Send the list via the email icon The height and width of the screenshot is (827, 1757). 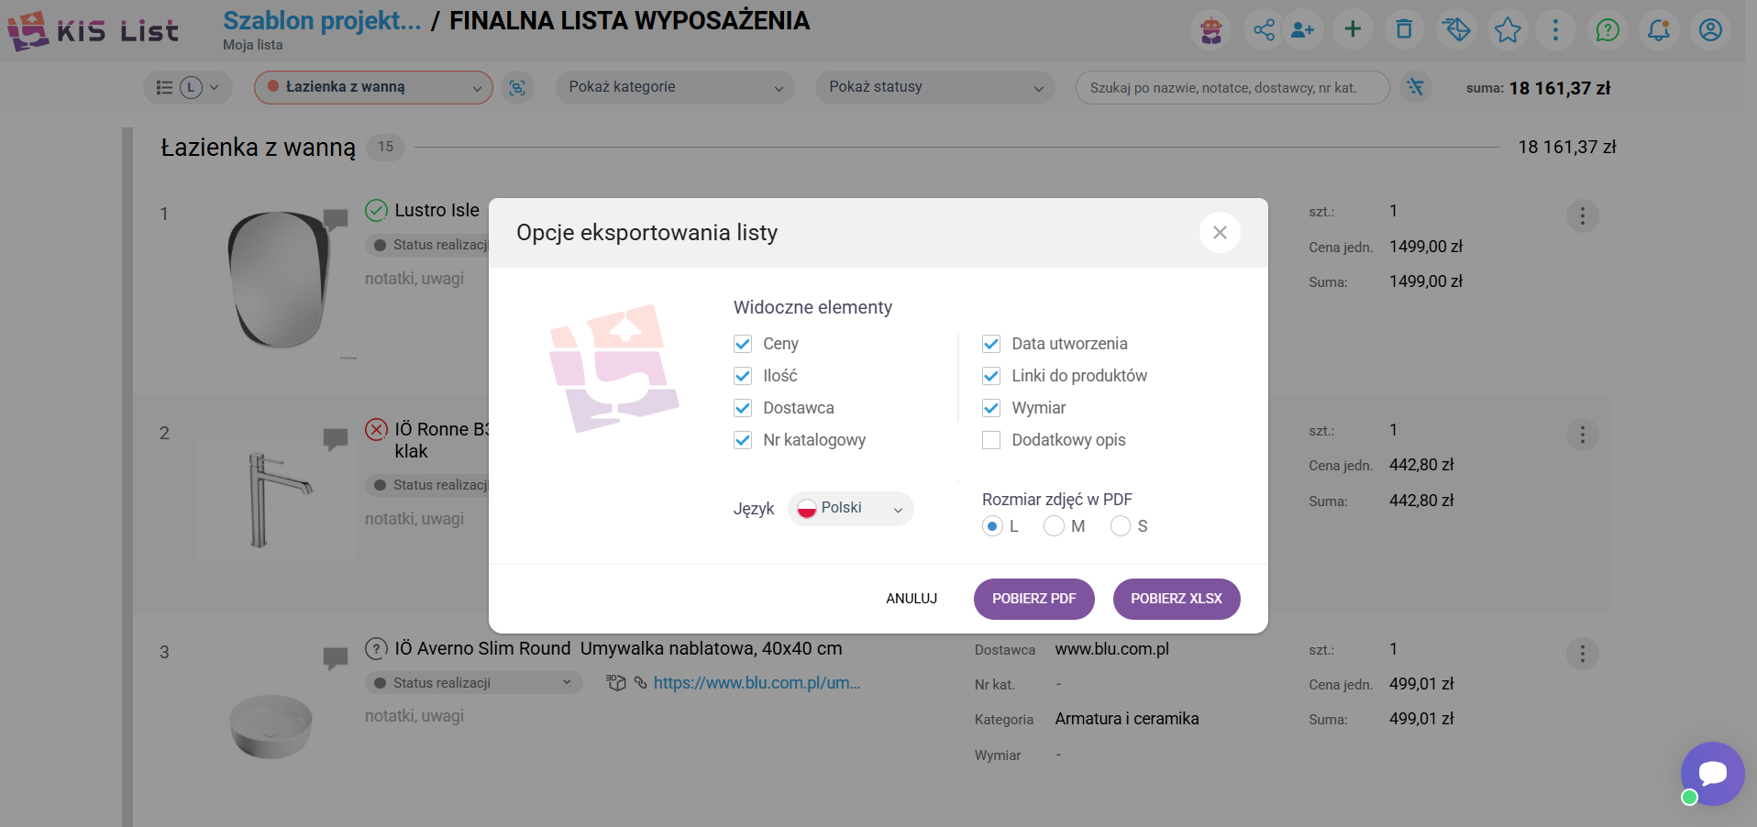tap(1456, 29)
